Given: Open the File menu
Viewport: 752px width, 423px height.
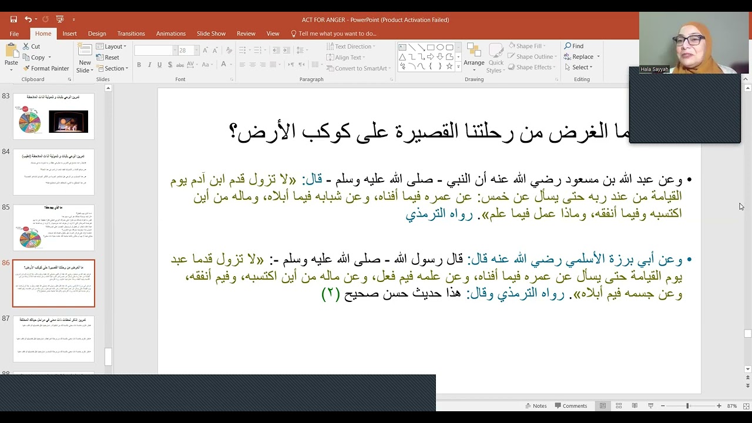Looking at the screenshot, I should (14, 33).
